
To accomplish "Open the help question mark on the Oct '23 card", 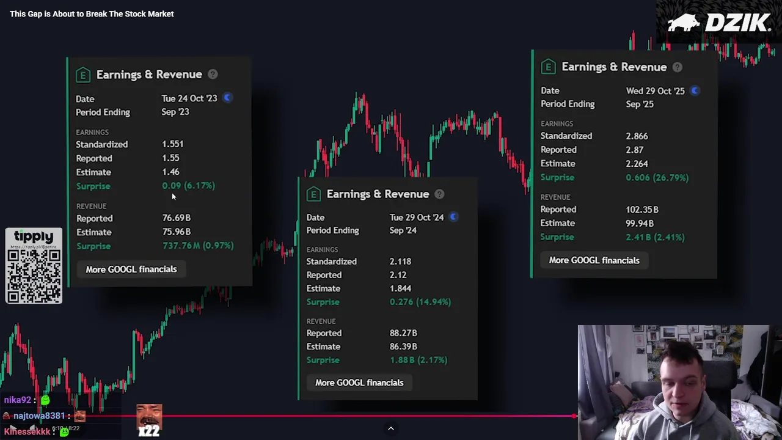I will point(213,75).
